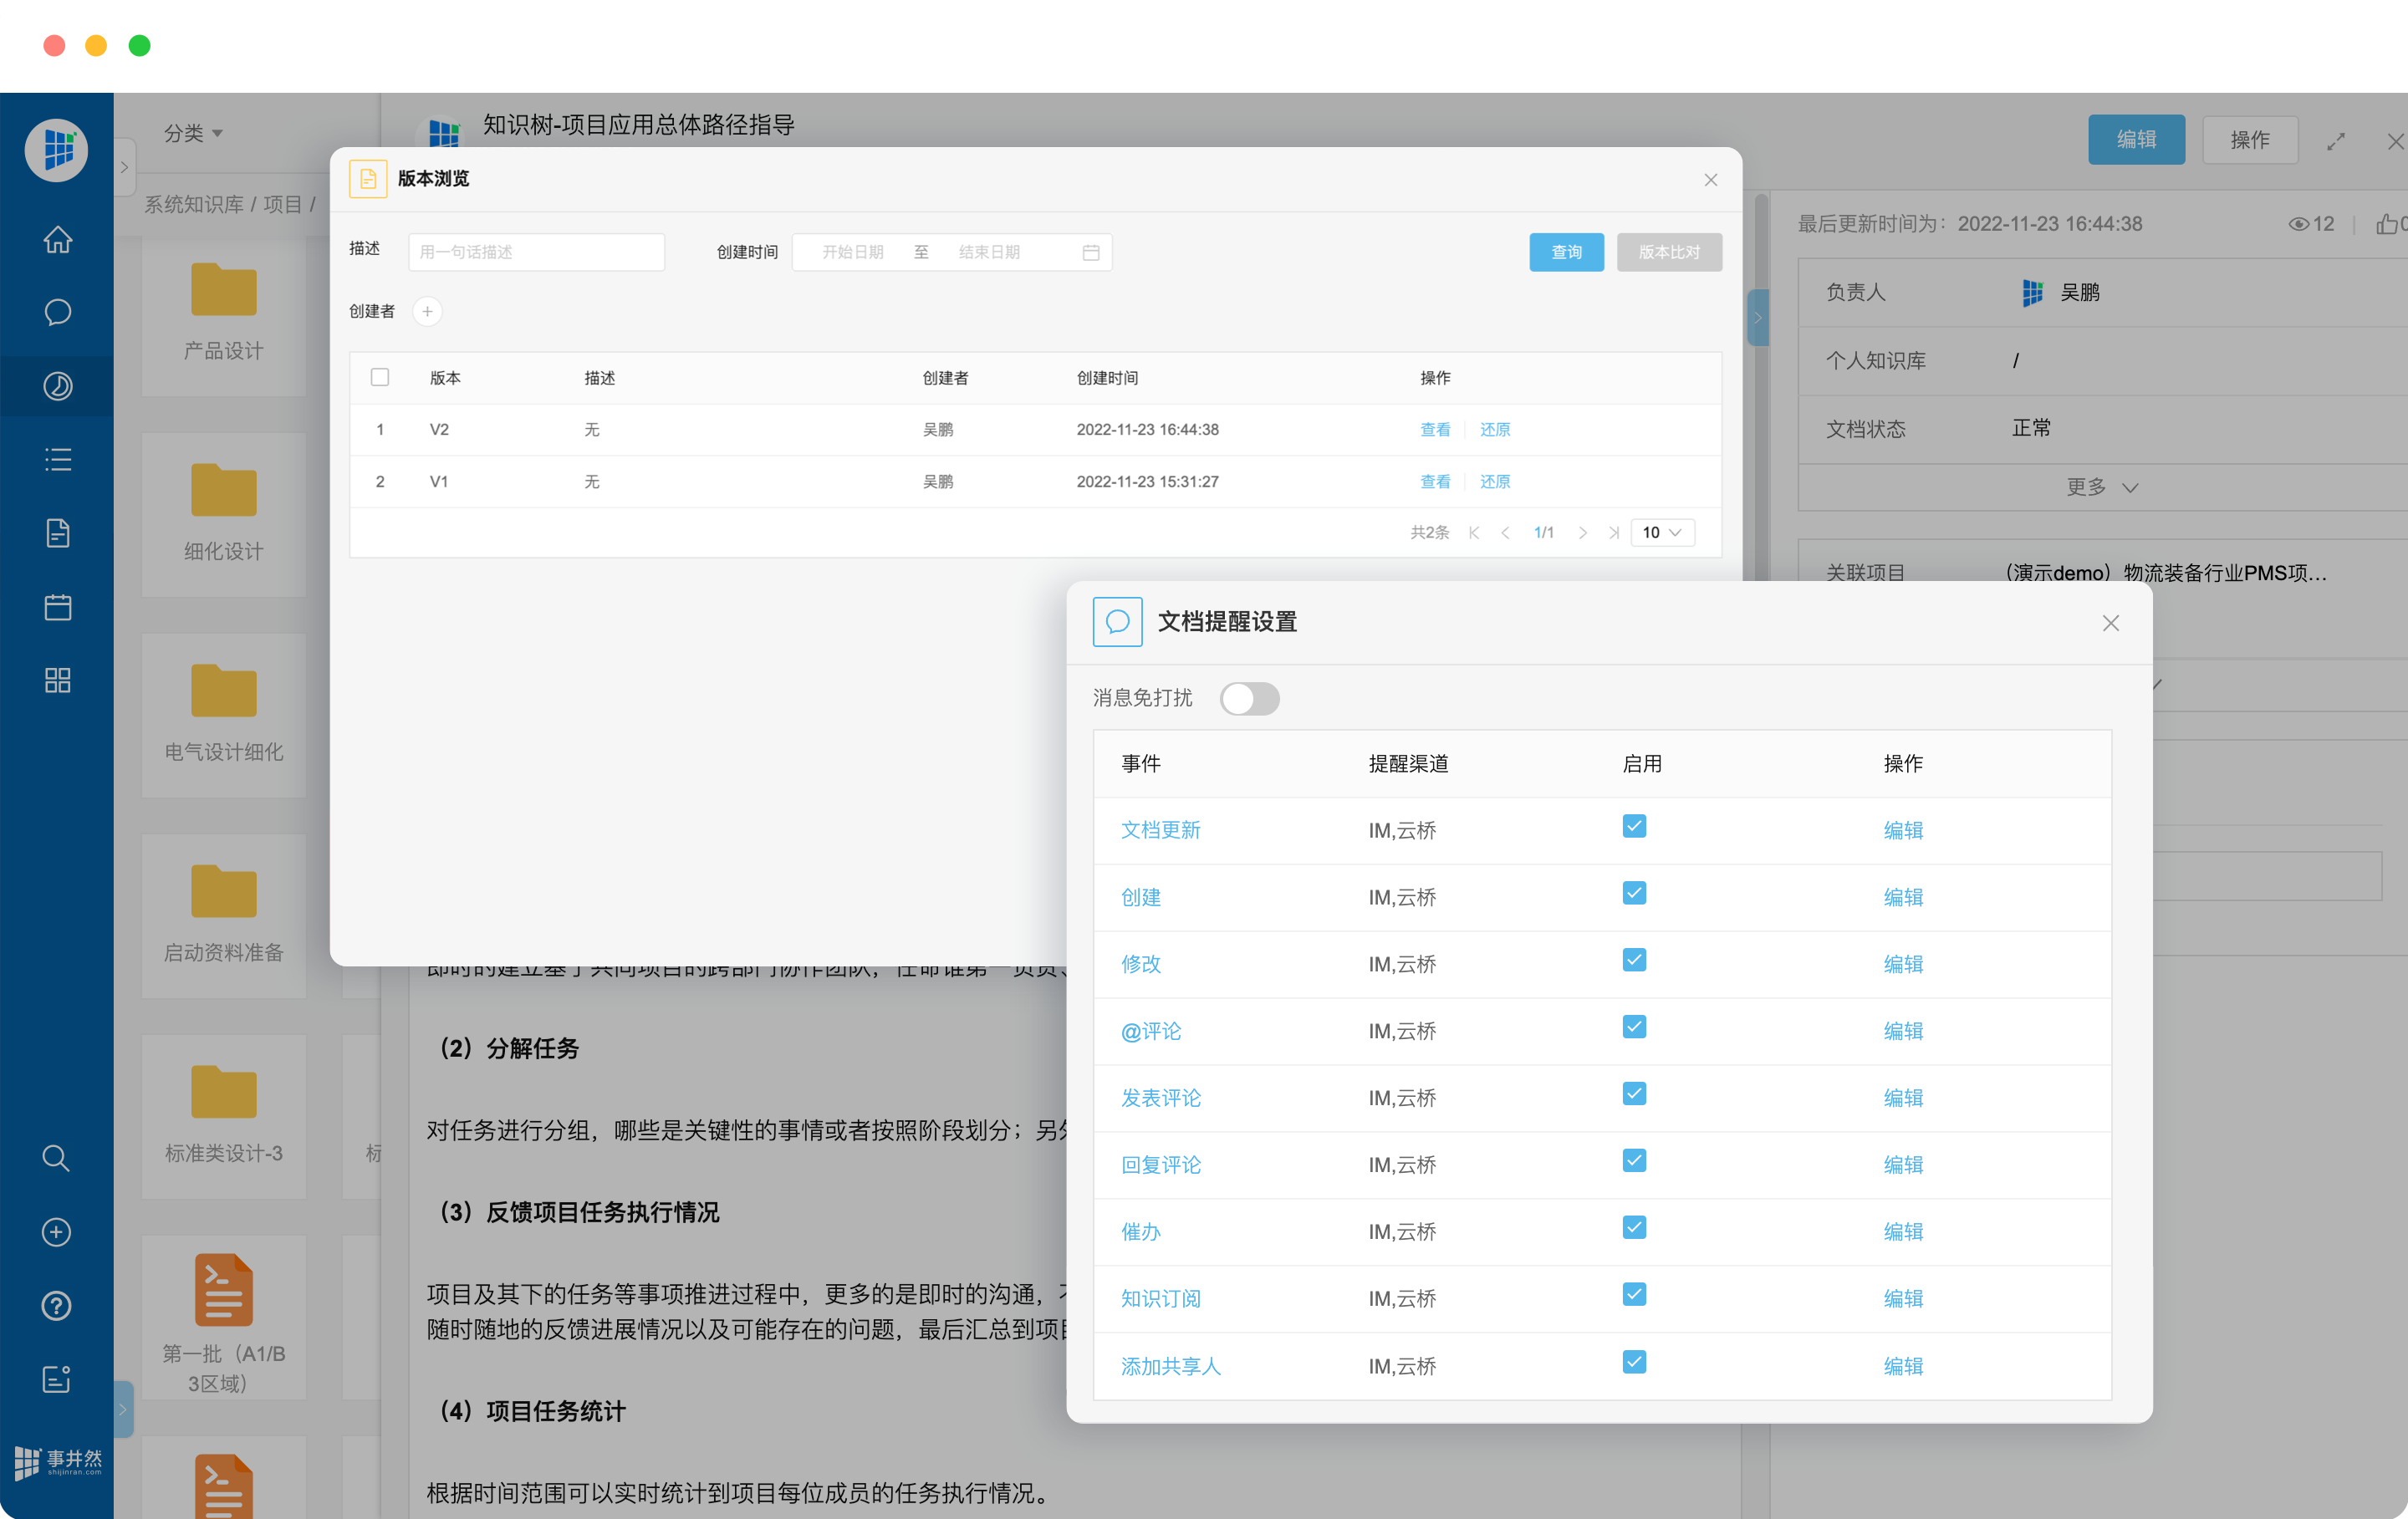This screenshot has height=1519, width=2408.
Task: Toggle the 消息免打扰 switch
Action: coord(1249,698)
